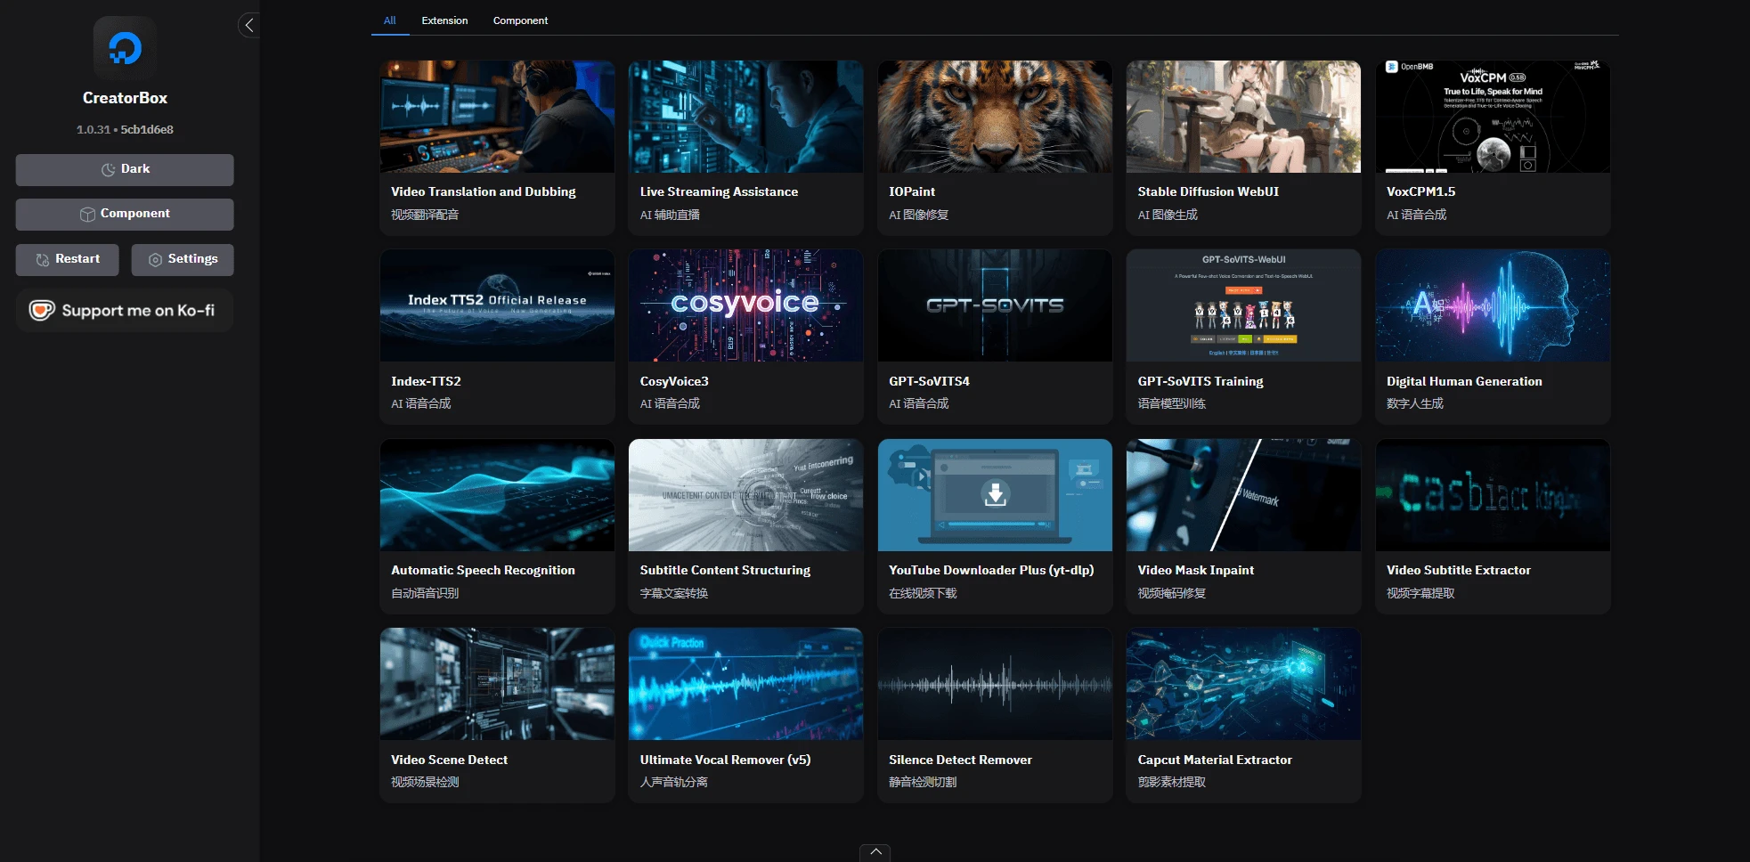Open Subtitle Content Structuring thumbnail

tap(745, 495)
